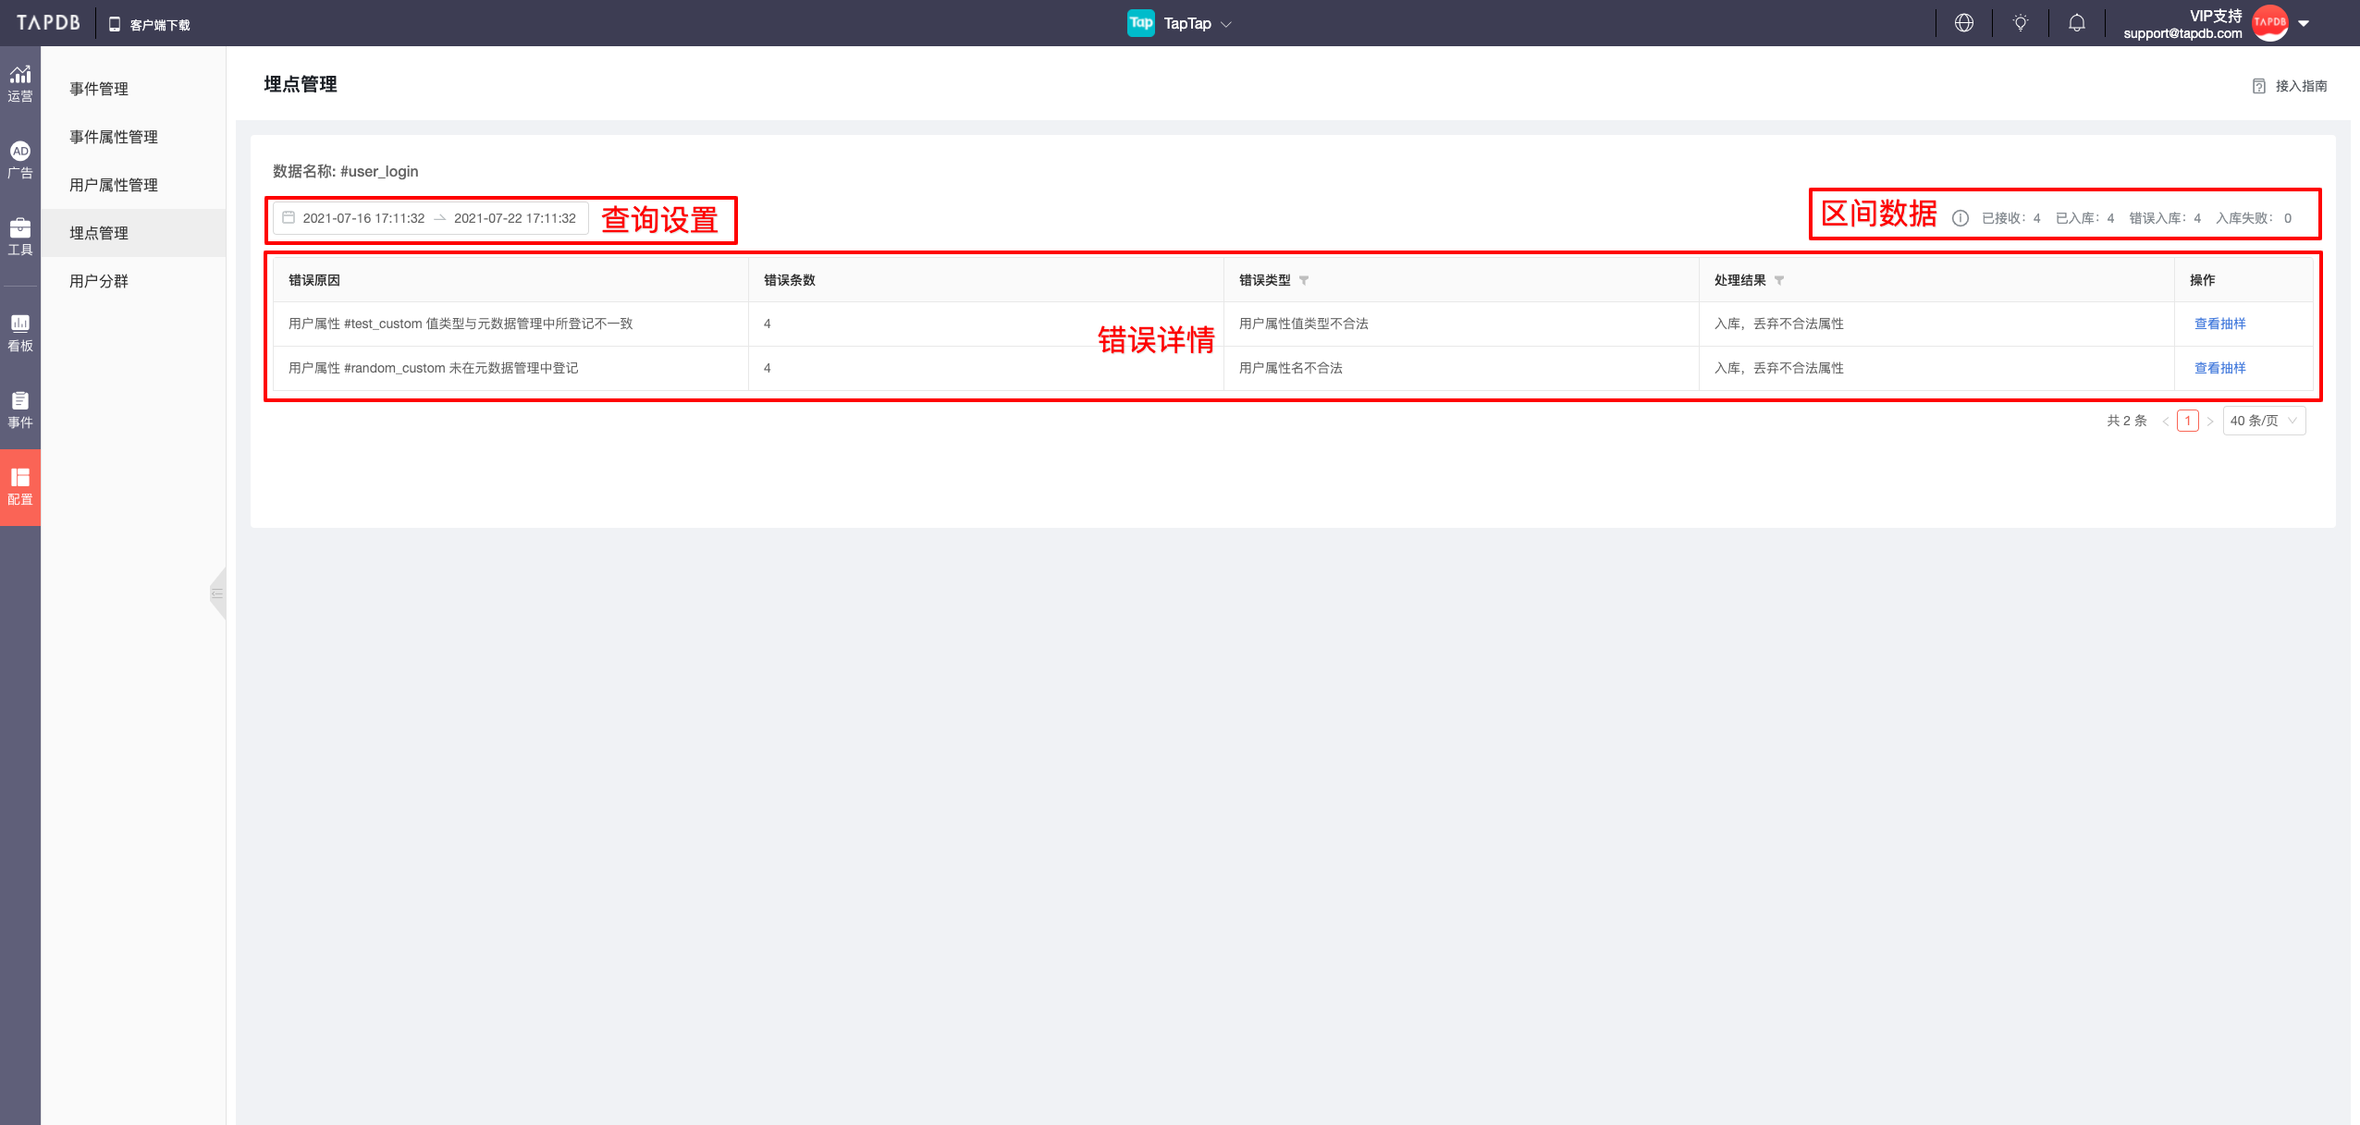Click the info icon beside 已接收
The height and width of the screenshot is (1125, 2360).
(1961, 218)
